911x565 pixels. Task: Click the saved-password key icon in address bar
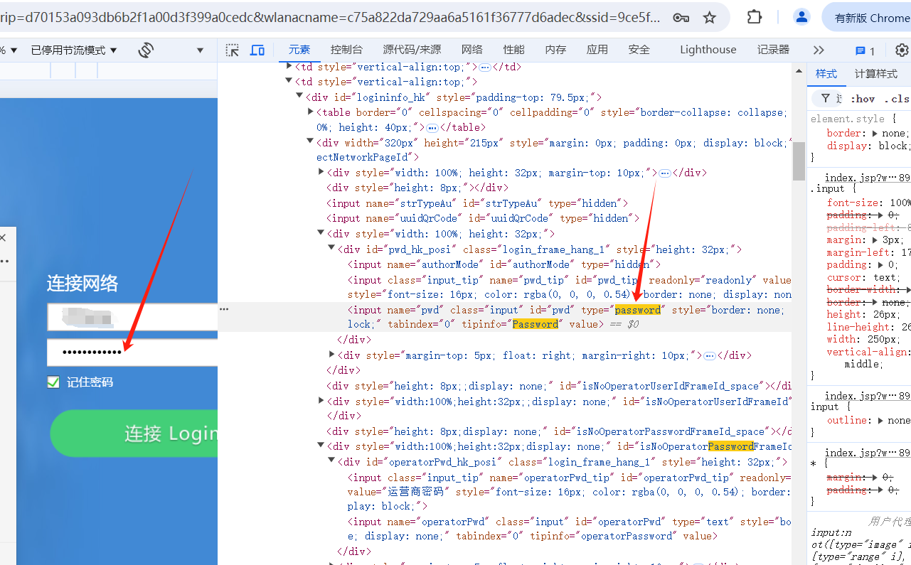[x=681, y=18]
